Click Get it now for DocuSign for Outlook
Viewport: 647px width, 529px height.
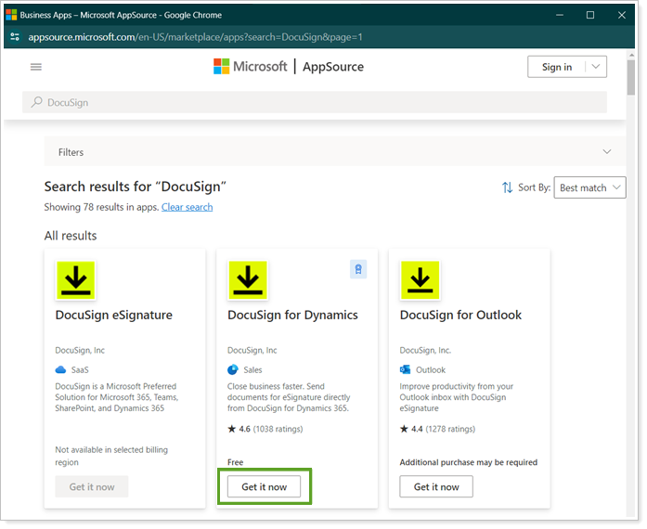pos(436,487)
